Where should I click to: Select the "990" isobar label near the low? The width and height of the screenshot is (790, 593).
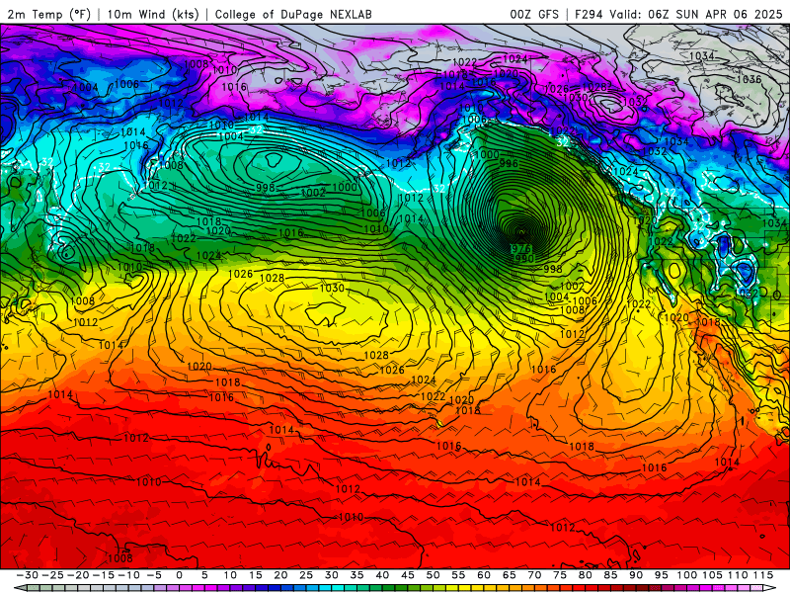[x=523, y=258]
